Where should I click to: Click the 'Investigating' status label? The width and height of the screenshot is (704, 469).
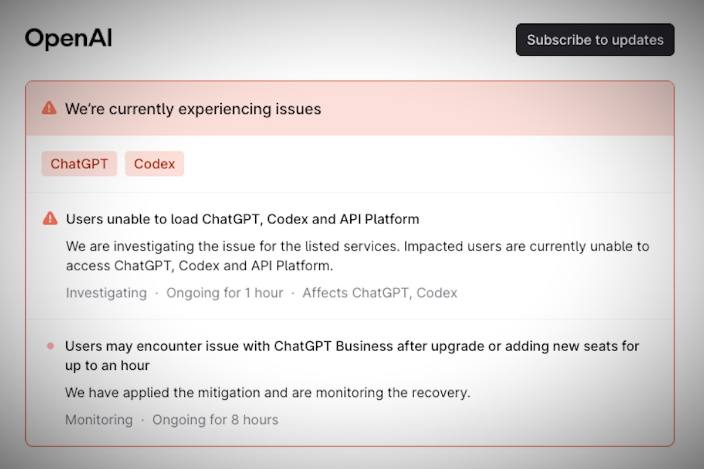106,293
